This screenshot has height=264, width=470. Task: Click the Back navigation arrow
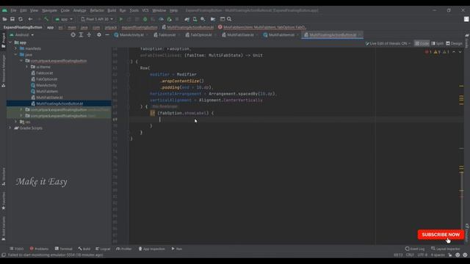pos(30,19)
